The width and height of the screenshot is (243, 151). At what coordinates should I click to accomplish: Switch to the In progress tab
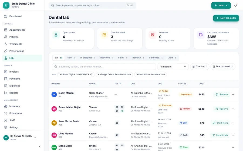pos(88,58)
